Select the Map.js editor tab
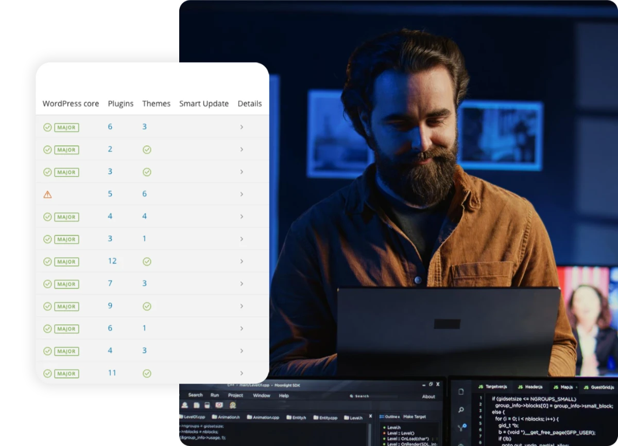Viewport: 618px width, 446px height. pos(563,387)
